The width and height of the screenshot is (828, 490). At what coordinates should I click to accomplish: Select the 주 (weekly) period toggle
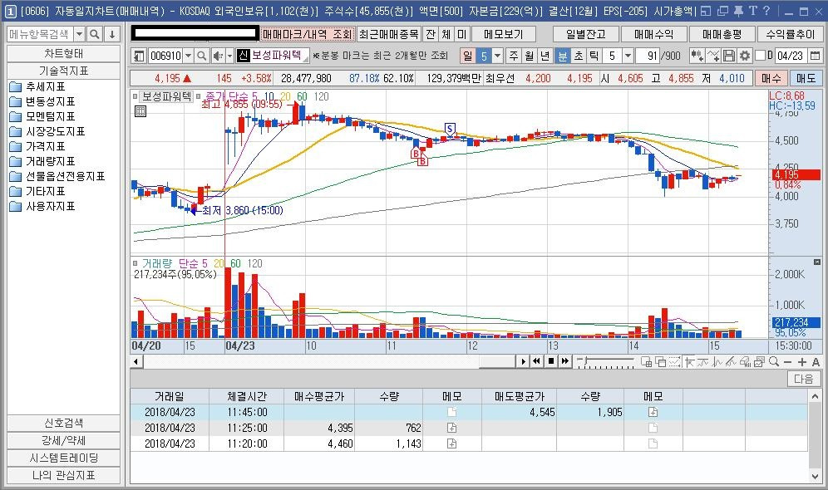(514, 56)
